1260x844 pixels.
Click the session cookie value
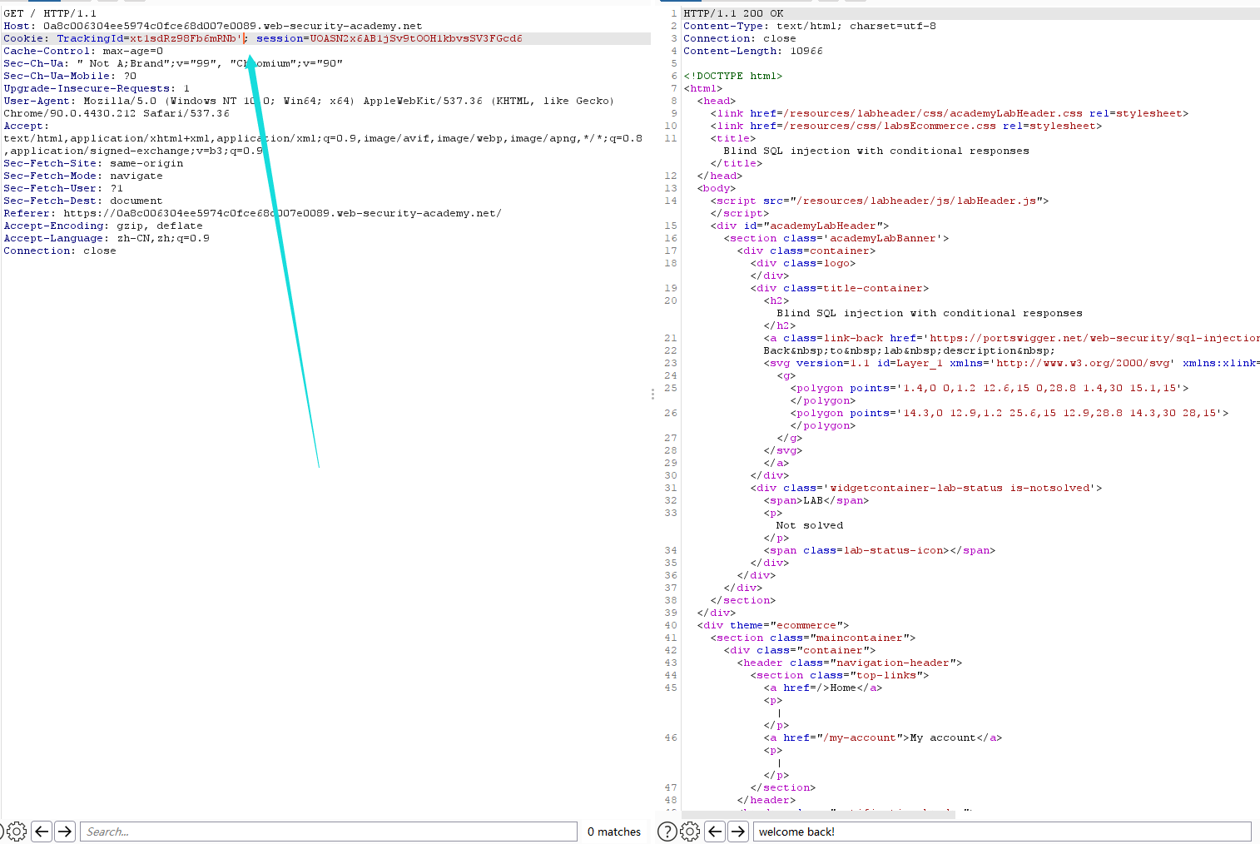pyautogui.click(x=416, y=38)
